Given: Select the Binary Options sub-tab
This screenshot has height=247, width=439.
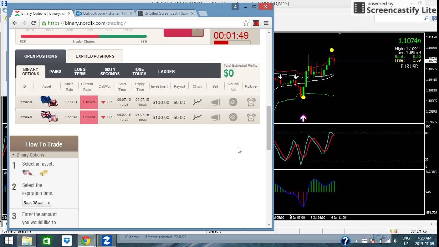Looking at the screenshot, I should (31, 71).
